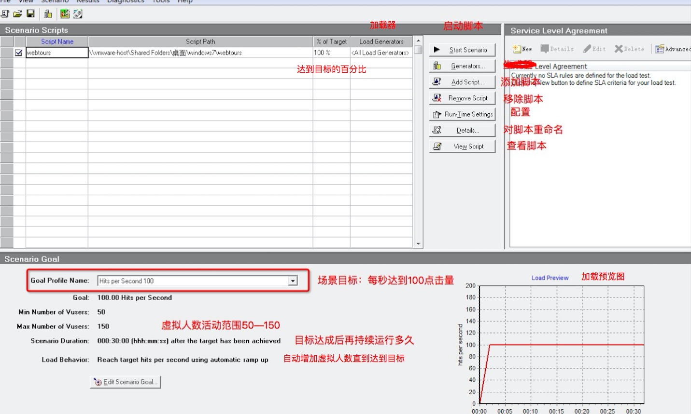Image resolution: width=691 pixels, height=414 pixels.
Task: Open the Tools menu
Action: pos(161,1)
